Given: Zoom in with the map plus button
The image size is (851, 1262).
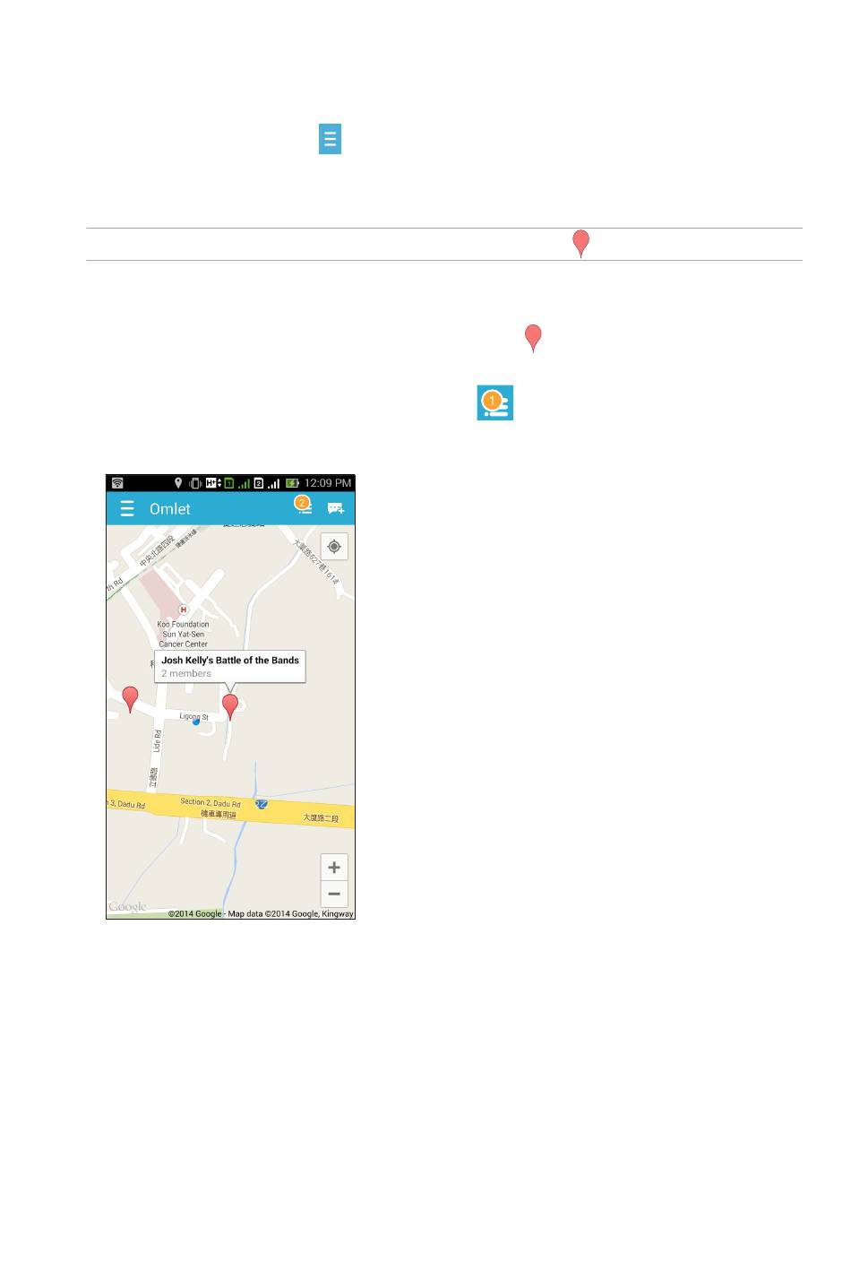Looking at the screenshot, I should coord(334,867).
